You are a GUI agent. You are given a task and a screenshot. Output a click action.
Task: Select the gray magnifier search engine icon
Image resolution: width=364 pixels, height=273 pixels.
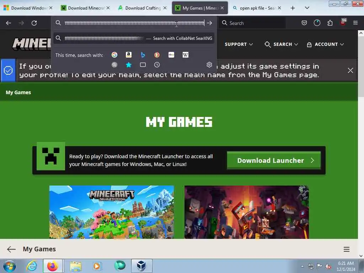pyautogui.click(x=114, y=65)
